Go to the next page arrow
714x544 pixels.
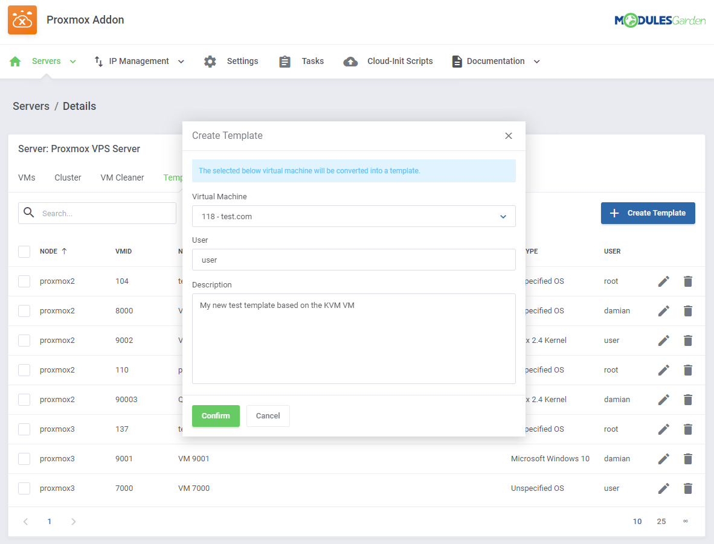click(73, 522)
